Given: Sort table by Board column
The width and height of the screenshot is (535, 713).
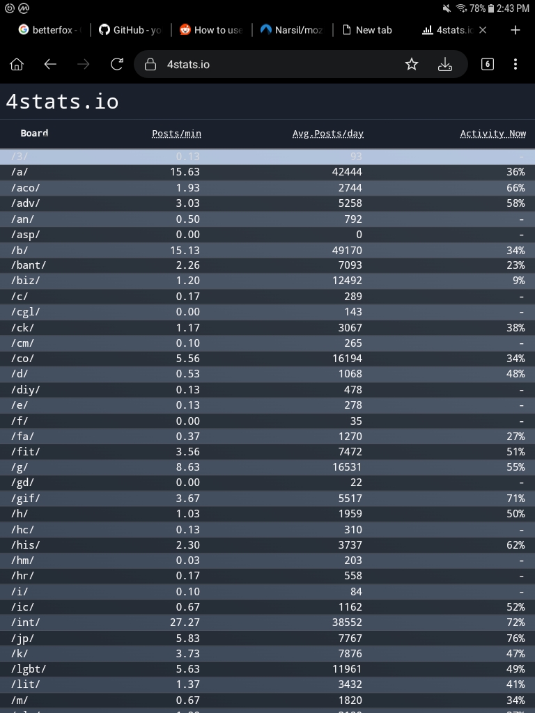Looking at the screenshot, I should click(34, 133).
